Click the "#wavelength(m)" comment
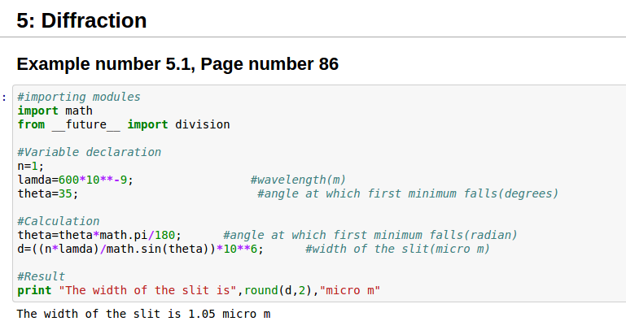The height and width of the screenshot is (330, 626). point(298,180)
